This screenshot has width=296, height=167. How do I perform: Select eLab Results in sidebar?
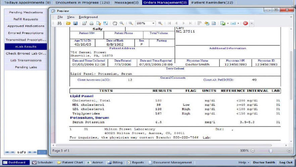click(26, 46)
